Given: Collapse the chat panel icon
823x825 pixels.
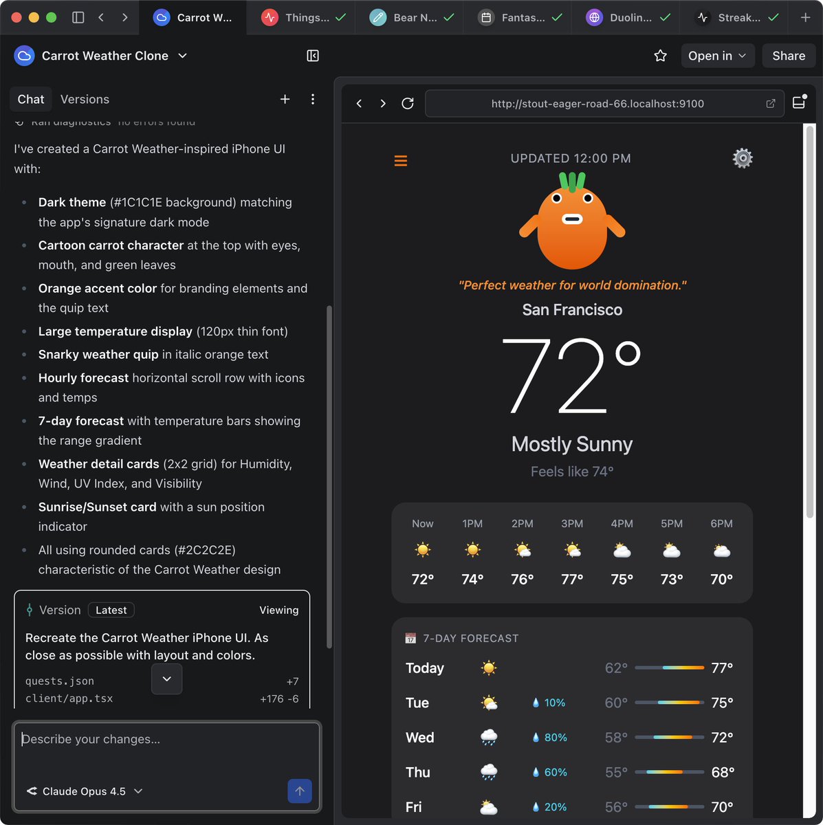Looking at the screenshot, I should point(313,56).
